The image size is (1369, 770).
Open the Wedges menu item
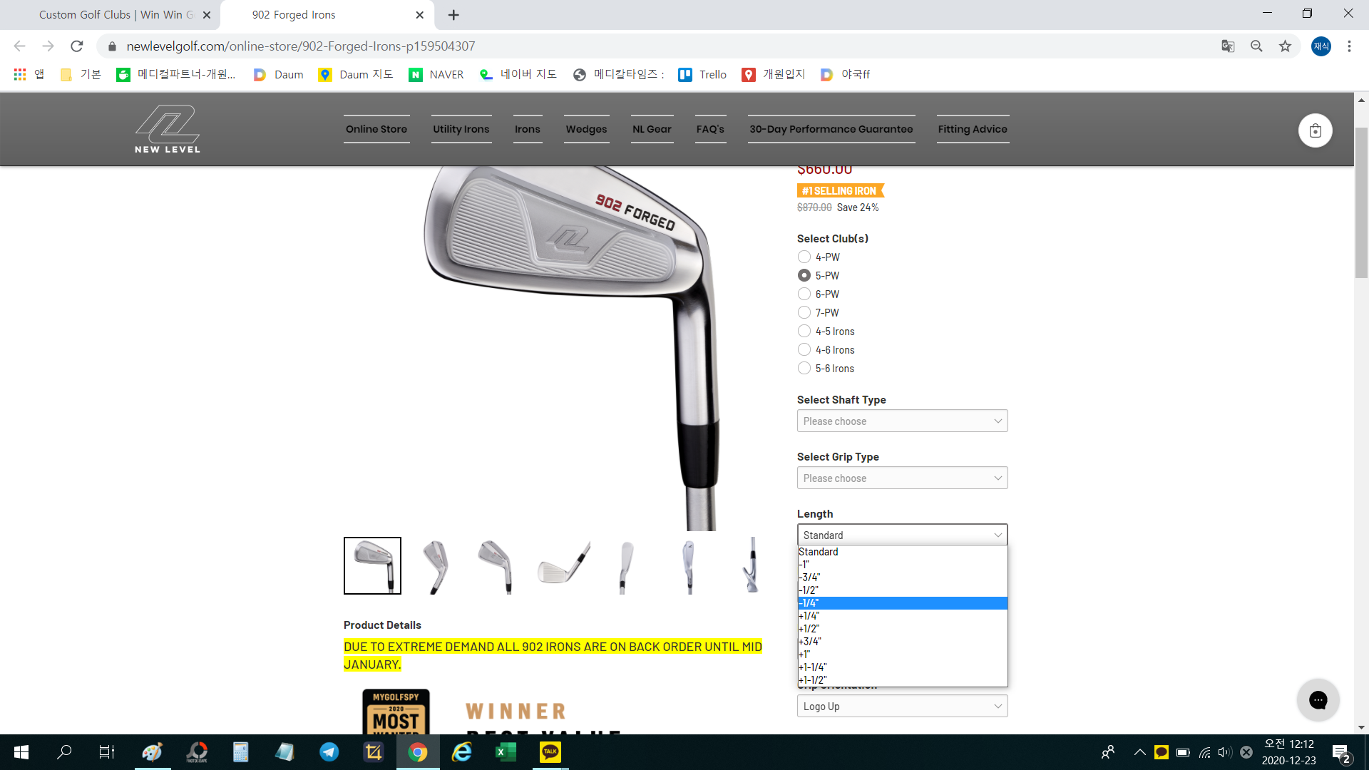[x=586, y=129]
